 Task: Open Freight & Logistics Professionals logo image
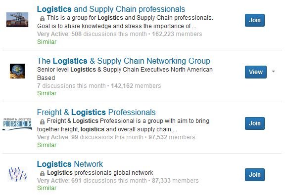[x=17, y=124]
